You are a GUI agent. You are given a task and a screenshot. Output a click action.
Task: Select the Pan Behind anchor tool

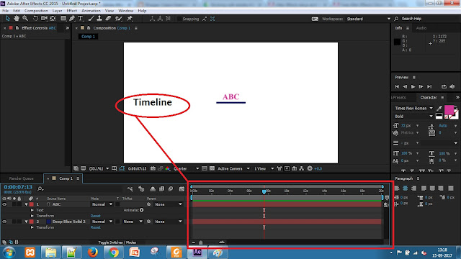[x=53, y=19]
